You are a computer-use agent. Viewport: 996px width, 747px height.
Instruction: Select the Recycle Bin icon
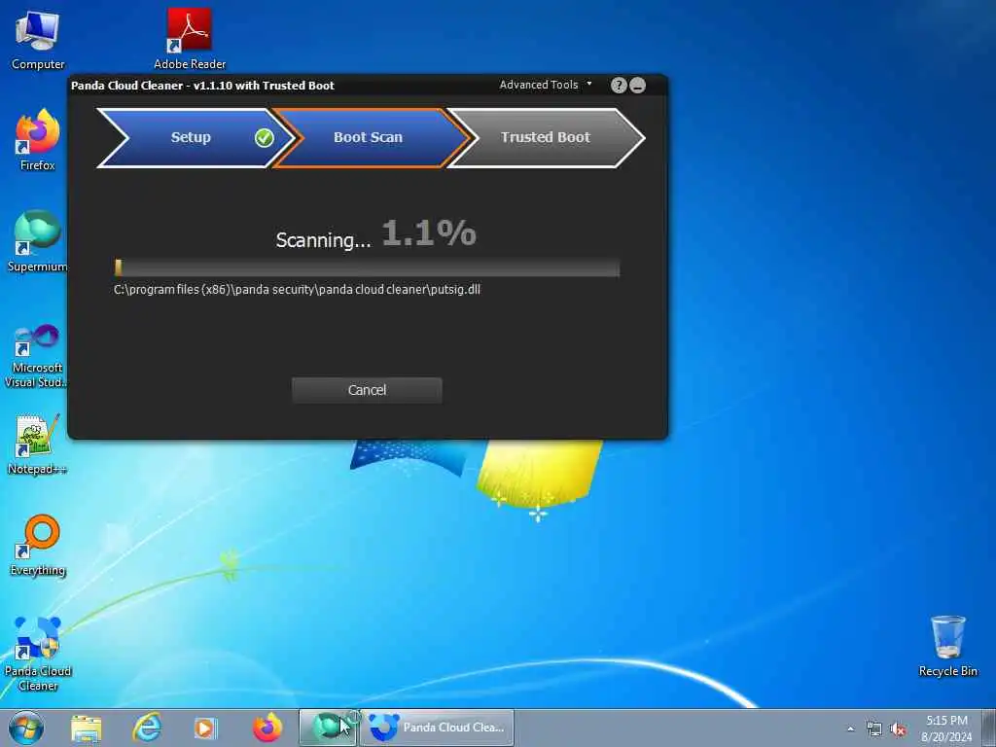click(947, 646)
